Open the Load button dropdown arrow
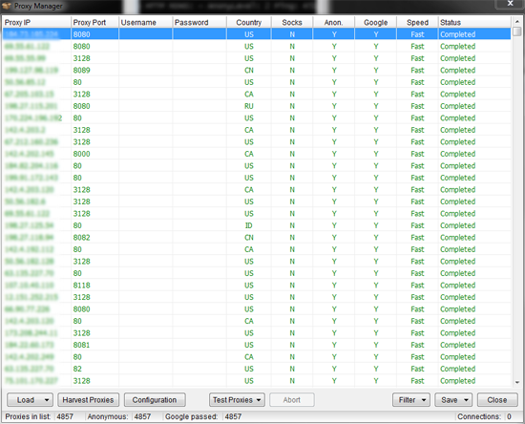The image size is (525, 424). 47,400
